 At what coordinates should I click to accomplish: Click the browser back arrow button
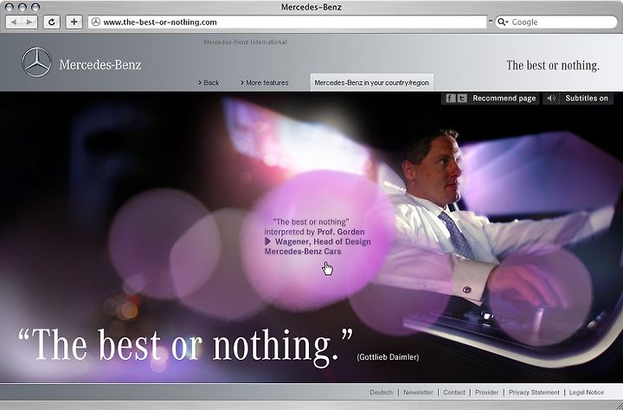[15, 22]
